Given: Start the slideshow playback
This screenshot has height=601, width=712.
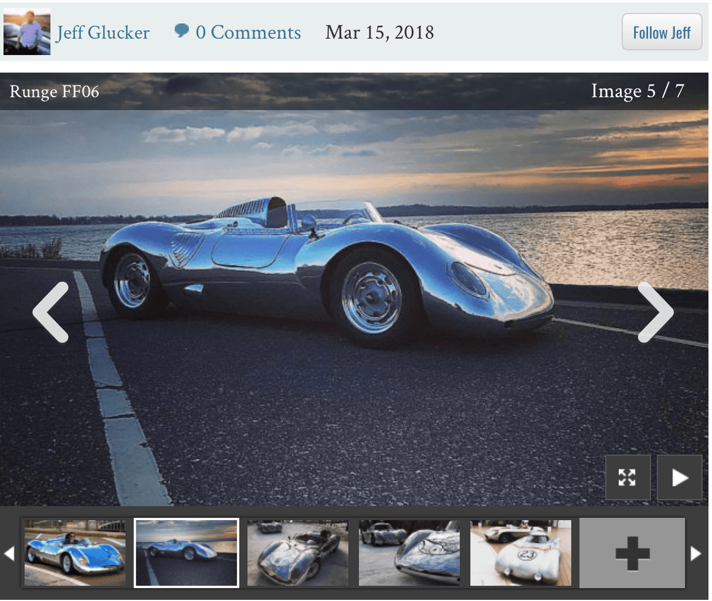Looking at the screenshot, I should pos(679,477).
